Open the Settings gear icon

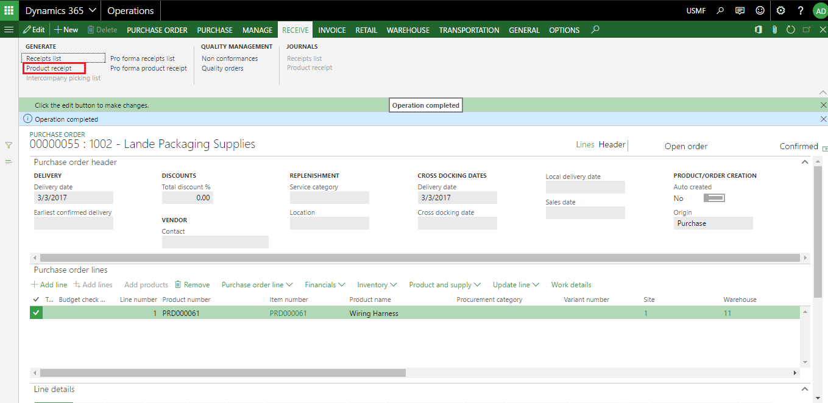pos(780,10)
